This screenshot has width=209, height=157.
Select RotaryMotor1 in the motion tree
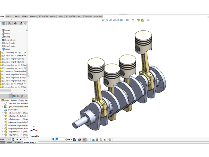pos(13,109)
